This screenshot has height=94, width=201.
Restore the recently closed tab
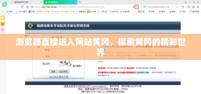pyautogui.click(x=183, y=7)
